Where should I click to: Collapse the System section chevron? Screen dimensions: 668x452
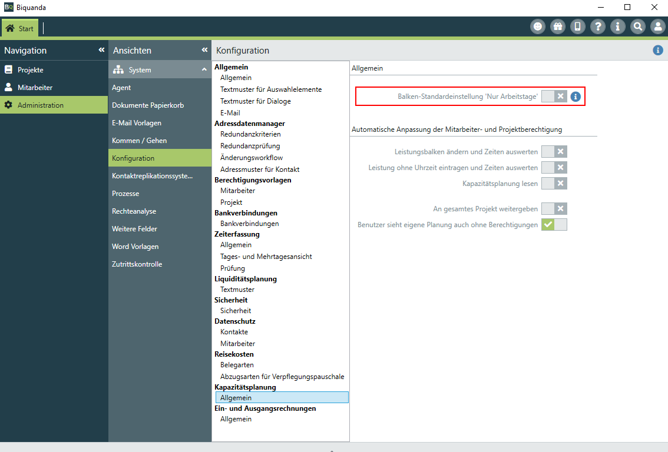(x=204, y=69)
